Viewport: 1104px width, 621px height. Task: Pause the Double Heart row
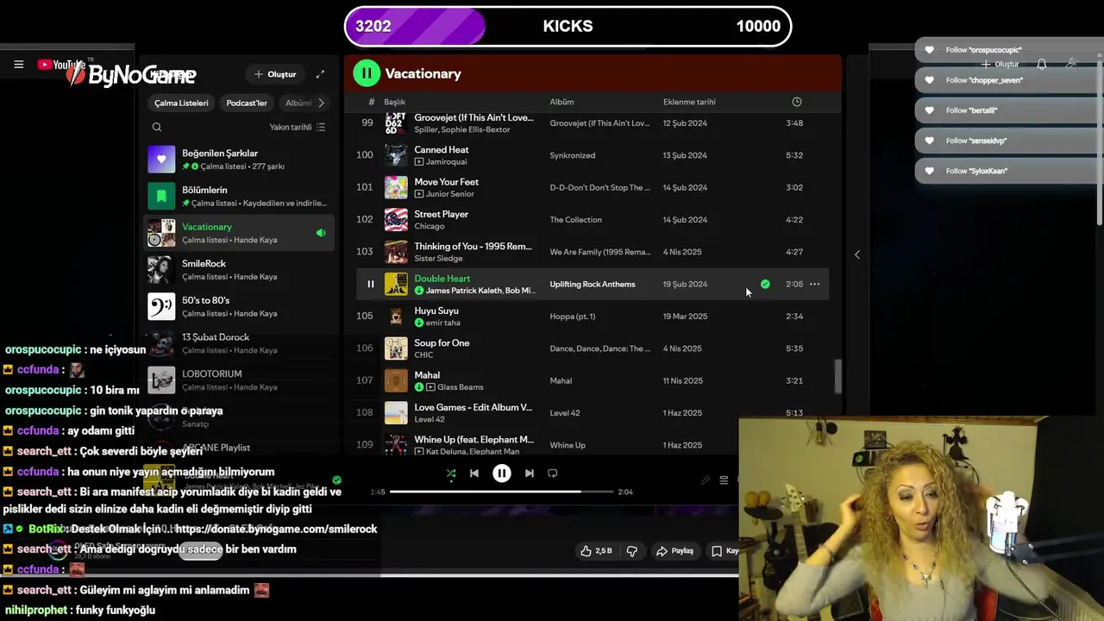(x=371, y=284)
